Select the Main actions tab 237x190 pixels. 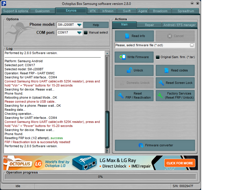tap(124, 25)
